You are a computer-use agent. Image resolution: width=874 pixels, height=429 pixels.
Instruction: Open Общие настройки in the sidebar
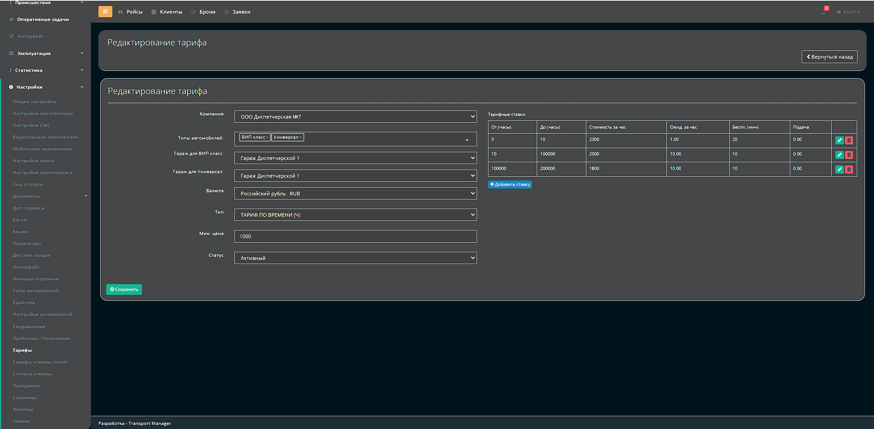[35, 102]
